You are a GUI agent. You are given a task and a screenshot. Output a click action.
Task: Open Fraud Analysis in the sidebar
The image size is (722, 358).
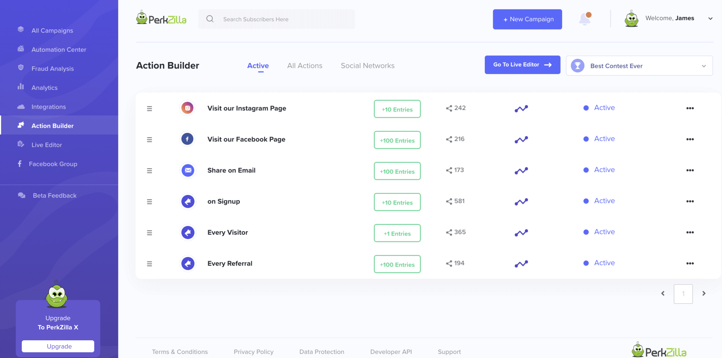[x=53, y=69]
